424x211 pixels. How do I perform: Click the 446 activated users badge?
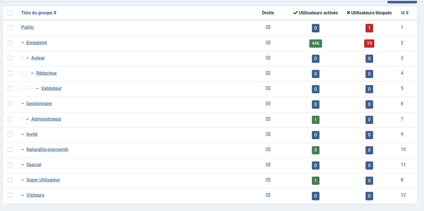coord(316,43)
